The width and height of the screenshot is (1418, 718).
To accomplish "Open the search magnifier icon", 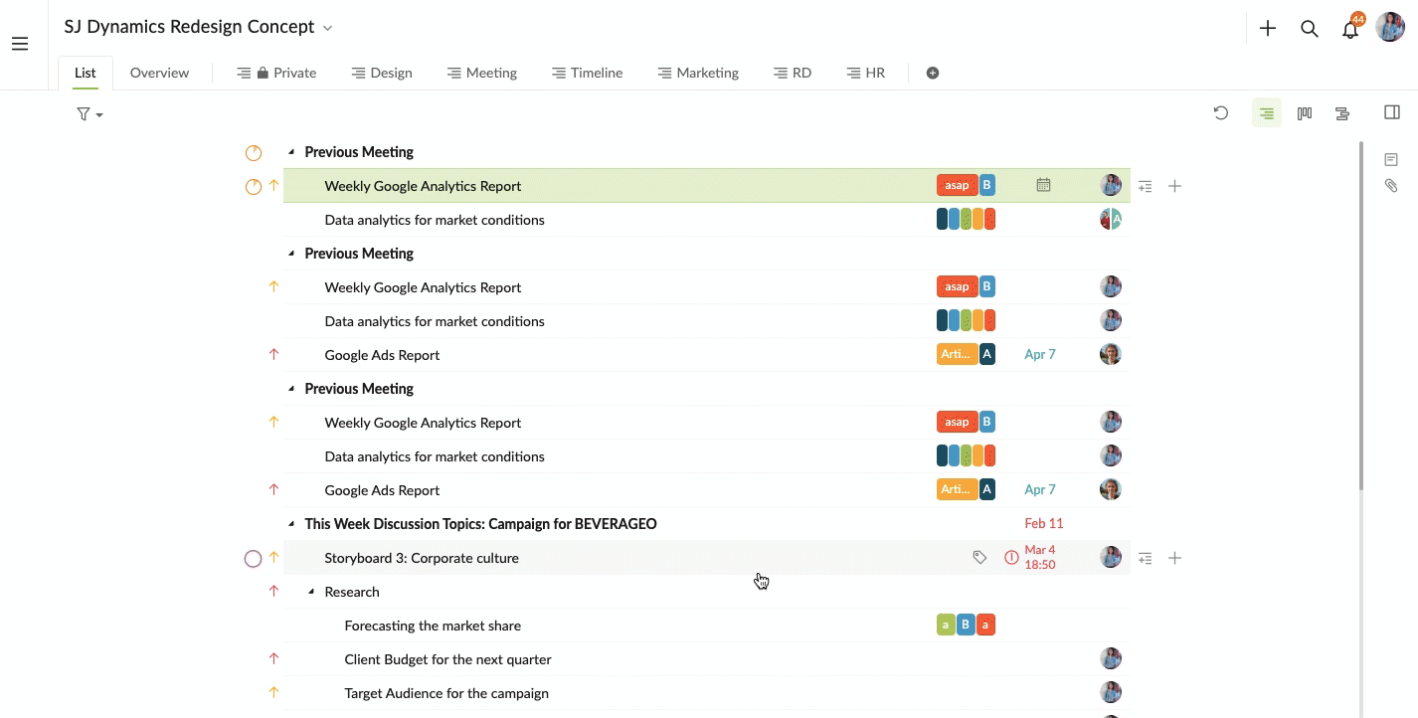I will pyautogui.click(x=1310, y=29).
